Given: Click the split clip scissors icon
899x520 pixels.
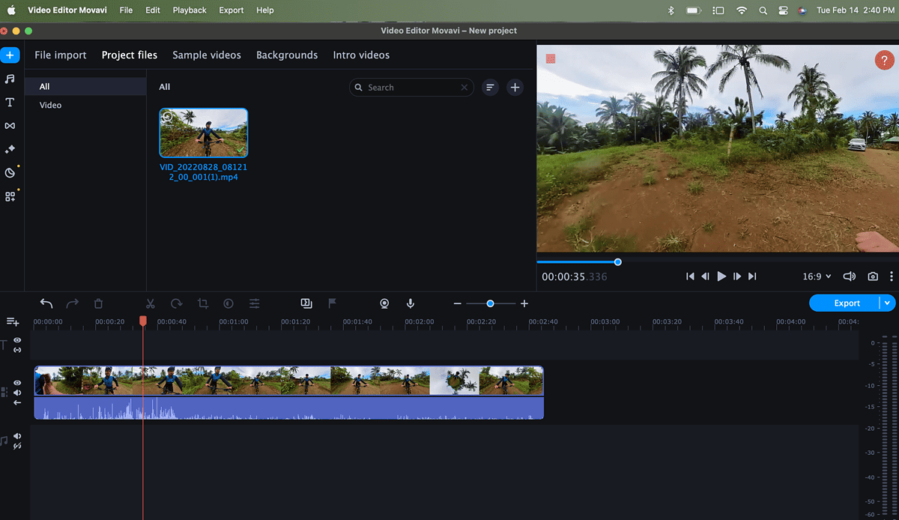Looking at the screenshot, I should [150, 303].
